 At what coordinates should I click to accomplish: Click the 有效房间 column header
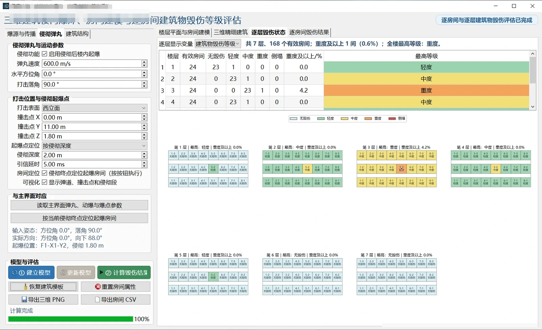coord(193,56)
